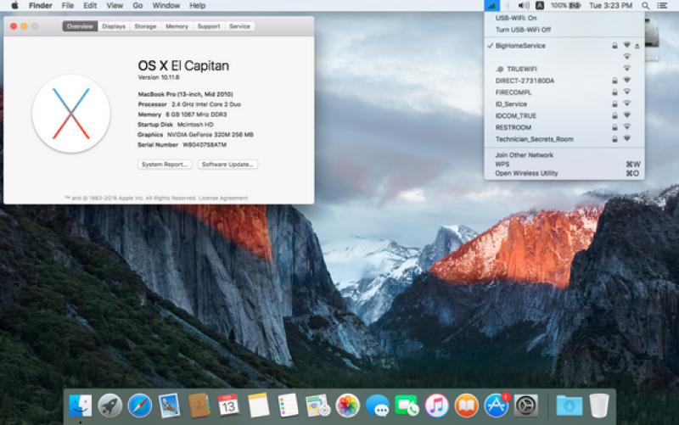Open Downloads folder in Dock
Screen dimensions: 679x425
point(569,405)
